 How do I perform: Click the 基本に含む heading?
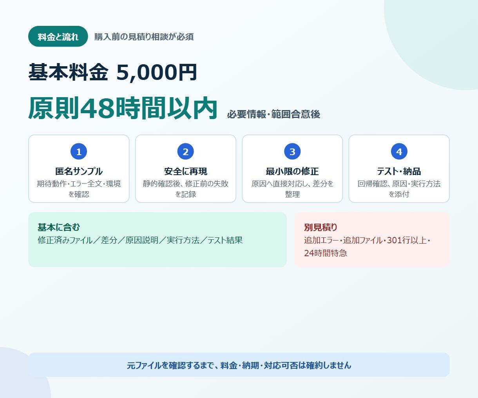(59, 227)
